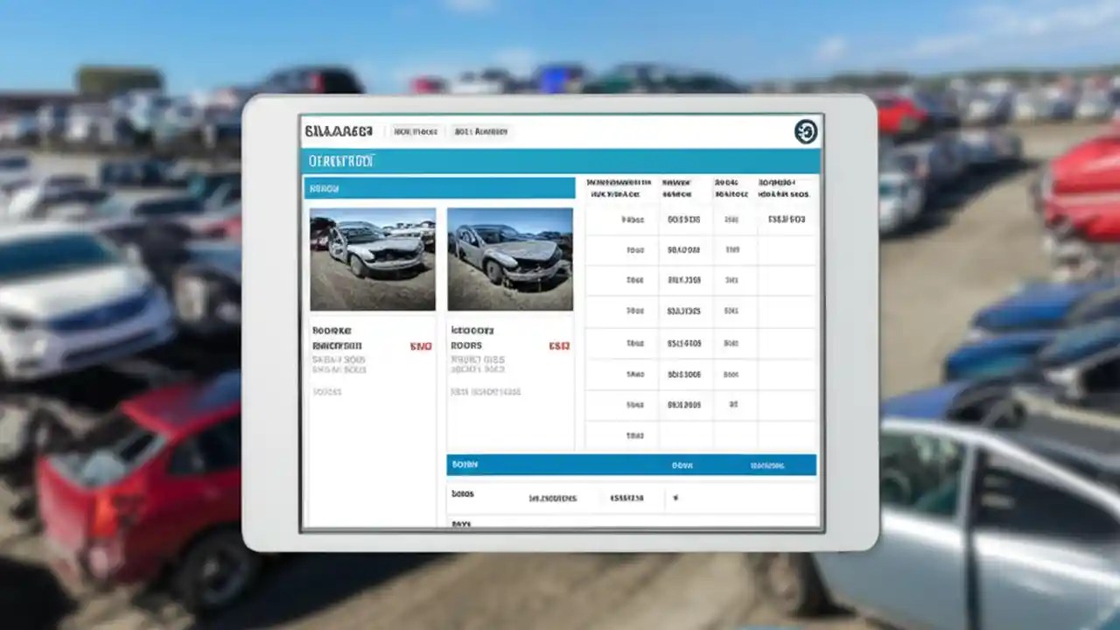Image resolution: width=1120 pixels, height=630 pixels.
Task: Click the red price on the first listing card
Action: (421, 346)
